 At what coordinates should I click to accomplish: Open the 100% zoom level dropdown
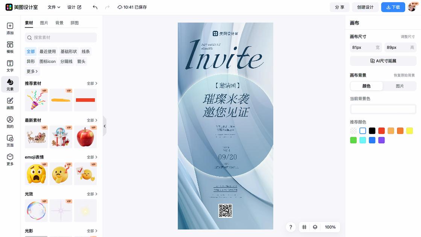point(330,227)
